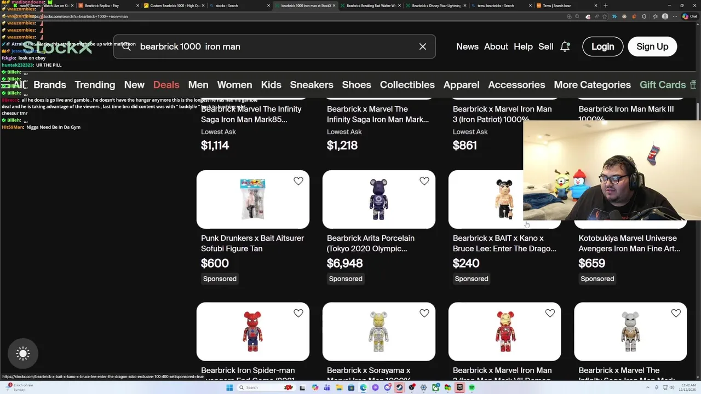Open the Accessories category menu
Viewport: 701px width, 394px height.
(516, 85)
